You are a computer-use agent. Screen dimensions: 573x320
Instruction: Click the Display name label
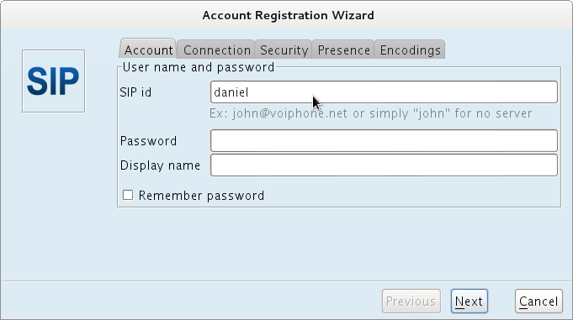(x=160, y=165)
